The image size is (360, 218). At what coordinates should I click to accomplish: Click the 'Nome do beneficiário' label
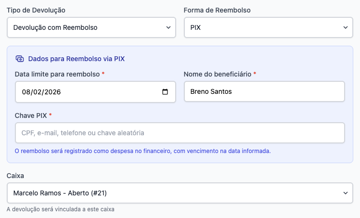(x=218, y=74)
